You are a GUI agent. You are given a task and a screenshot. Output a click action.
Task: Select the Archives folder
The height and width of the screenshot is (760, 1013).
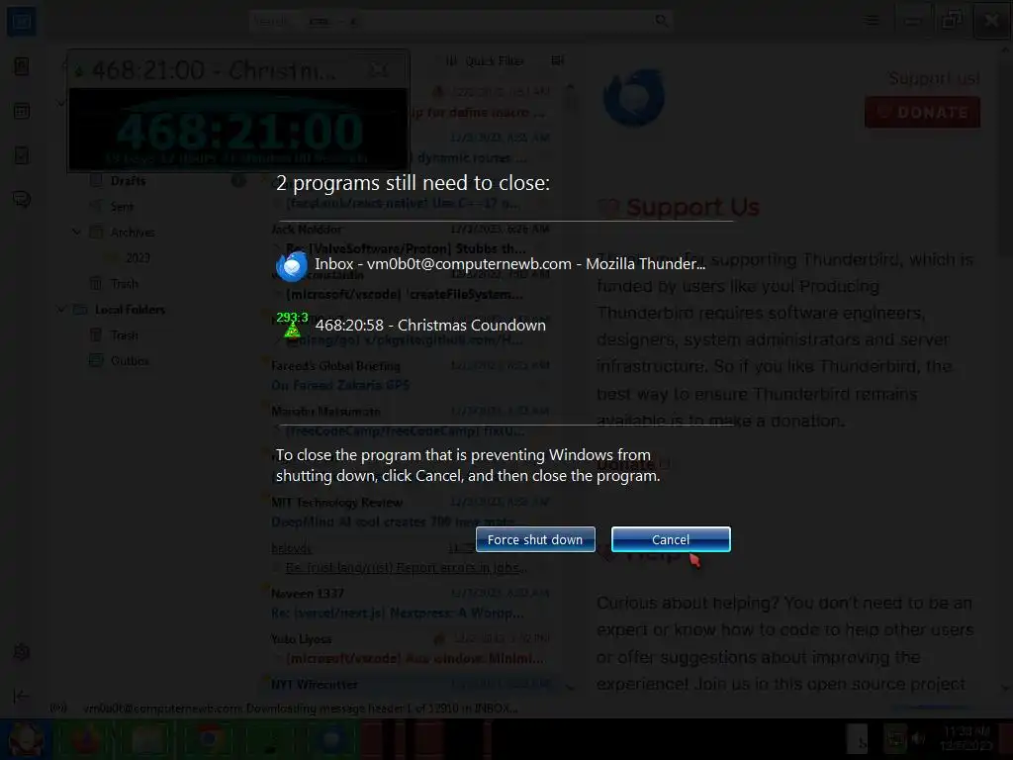pyautogui.click(x=133, y=232)
